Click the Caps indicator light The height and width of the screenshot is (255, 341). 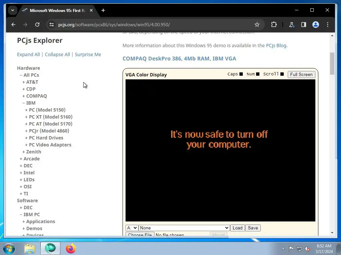point(241,74)
